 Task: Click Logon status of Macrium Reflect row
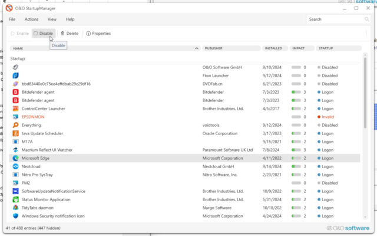(x=326, y=150)
